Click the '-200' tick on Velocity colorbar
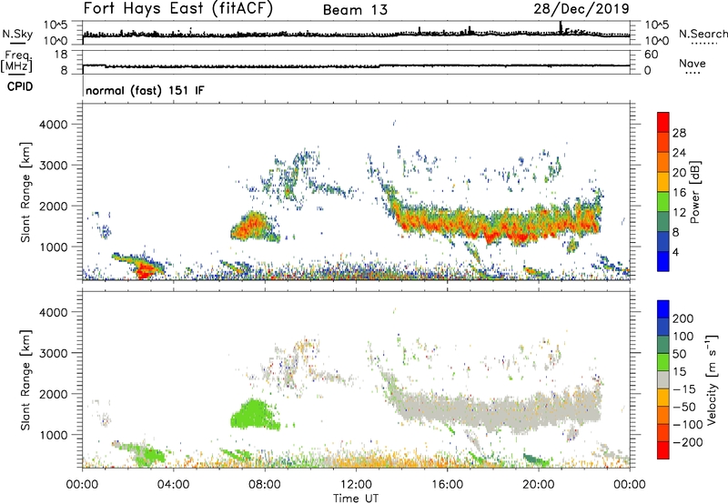728x504 pixels. [687, 442]
